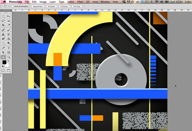This screenshot has height=131, width=192.
Task: Open the Apple menu
Action: click(x=4, y=2)
